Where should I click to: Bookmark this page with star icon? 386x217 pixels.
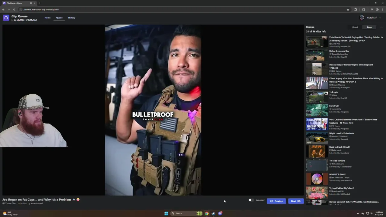(348, 9)
